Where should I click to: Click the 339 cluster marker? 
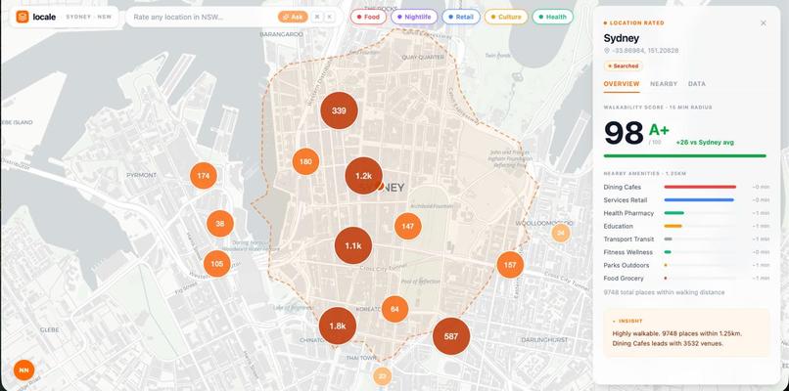pos(339,110)
